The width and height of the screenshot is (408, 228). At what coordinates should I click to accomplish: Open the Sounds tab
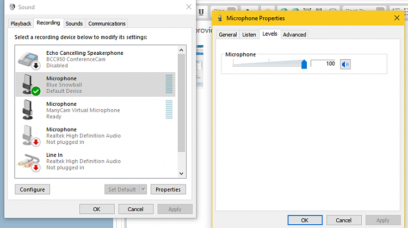[x=74, y=23]
